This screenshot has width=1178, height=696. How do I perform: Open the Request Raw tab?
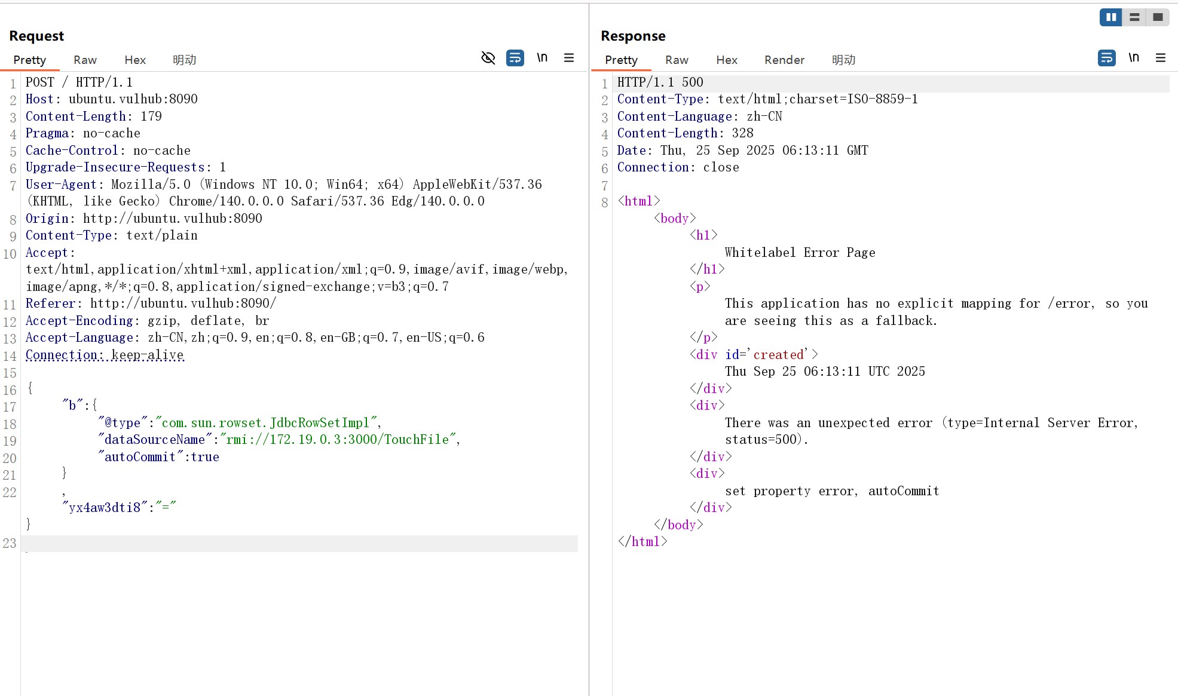tap(85, 60)
